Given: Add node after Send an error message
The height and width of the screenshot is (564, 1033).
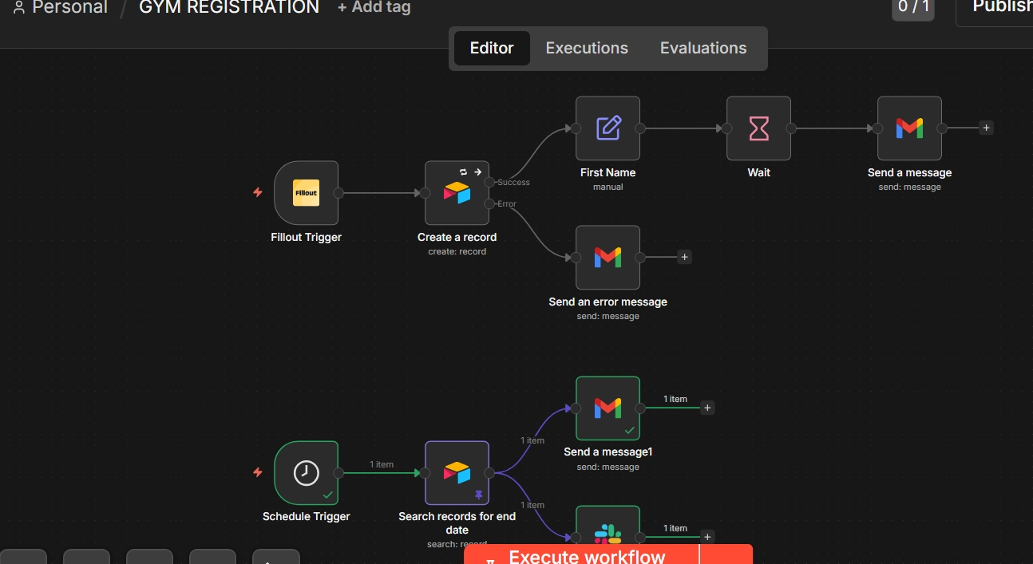Looking at the screenshot, I should [684, 257].
